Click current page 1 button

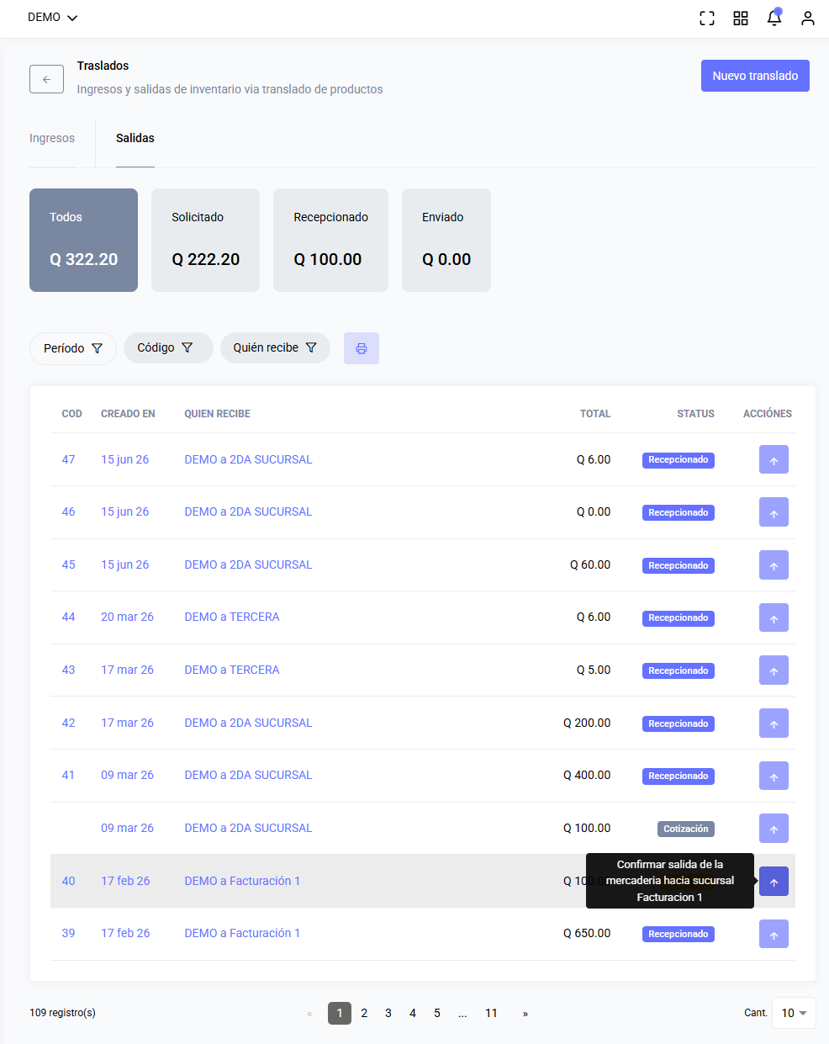[x=340, y=1013]
